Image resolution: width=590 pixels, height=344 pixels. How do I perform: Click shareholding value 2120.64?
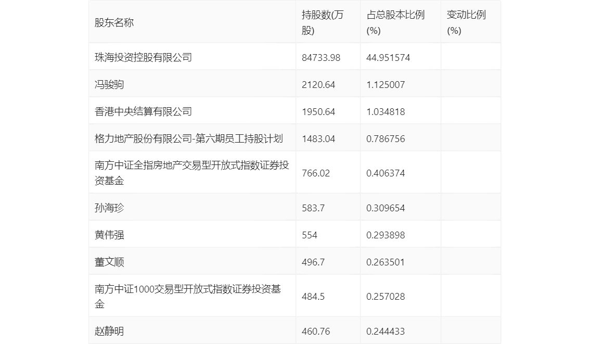[318, 85]
